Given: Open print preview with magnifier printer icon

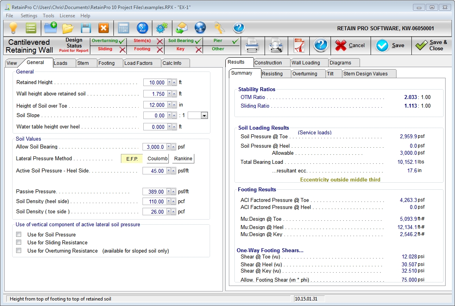Looking at the screenshot, I should pos(276,46).
